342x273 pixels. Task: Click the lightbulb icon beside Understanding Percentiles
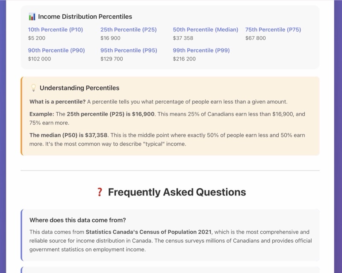(33, 88)
